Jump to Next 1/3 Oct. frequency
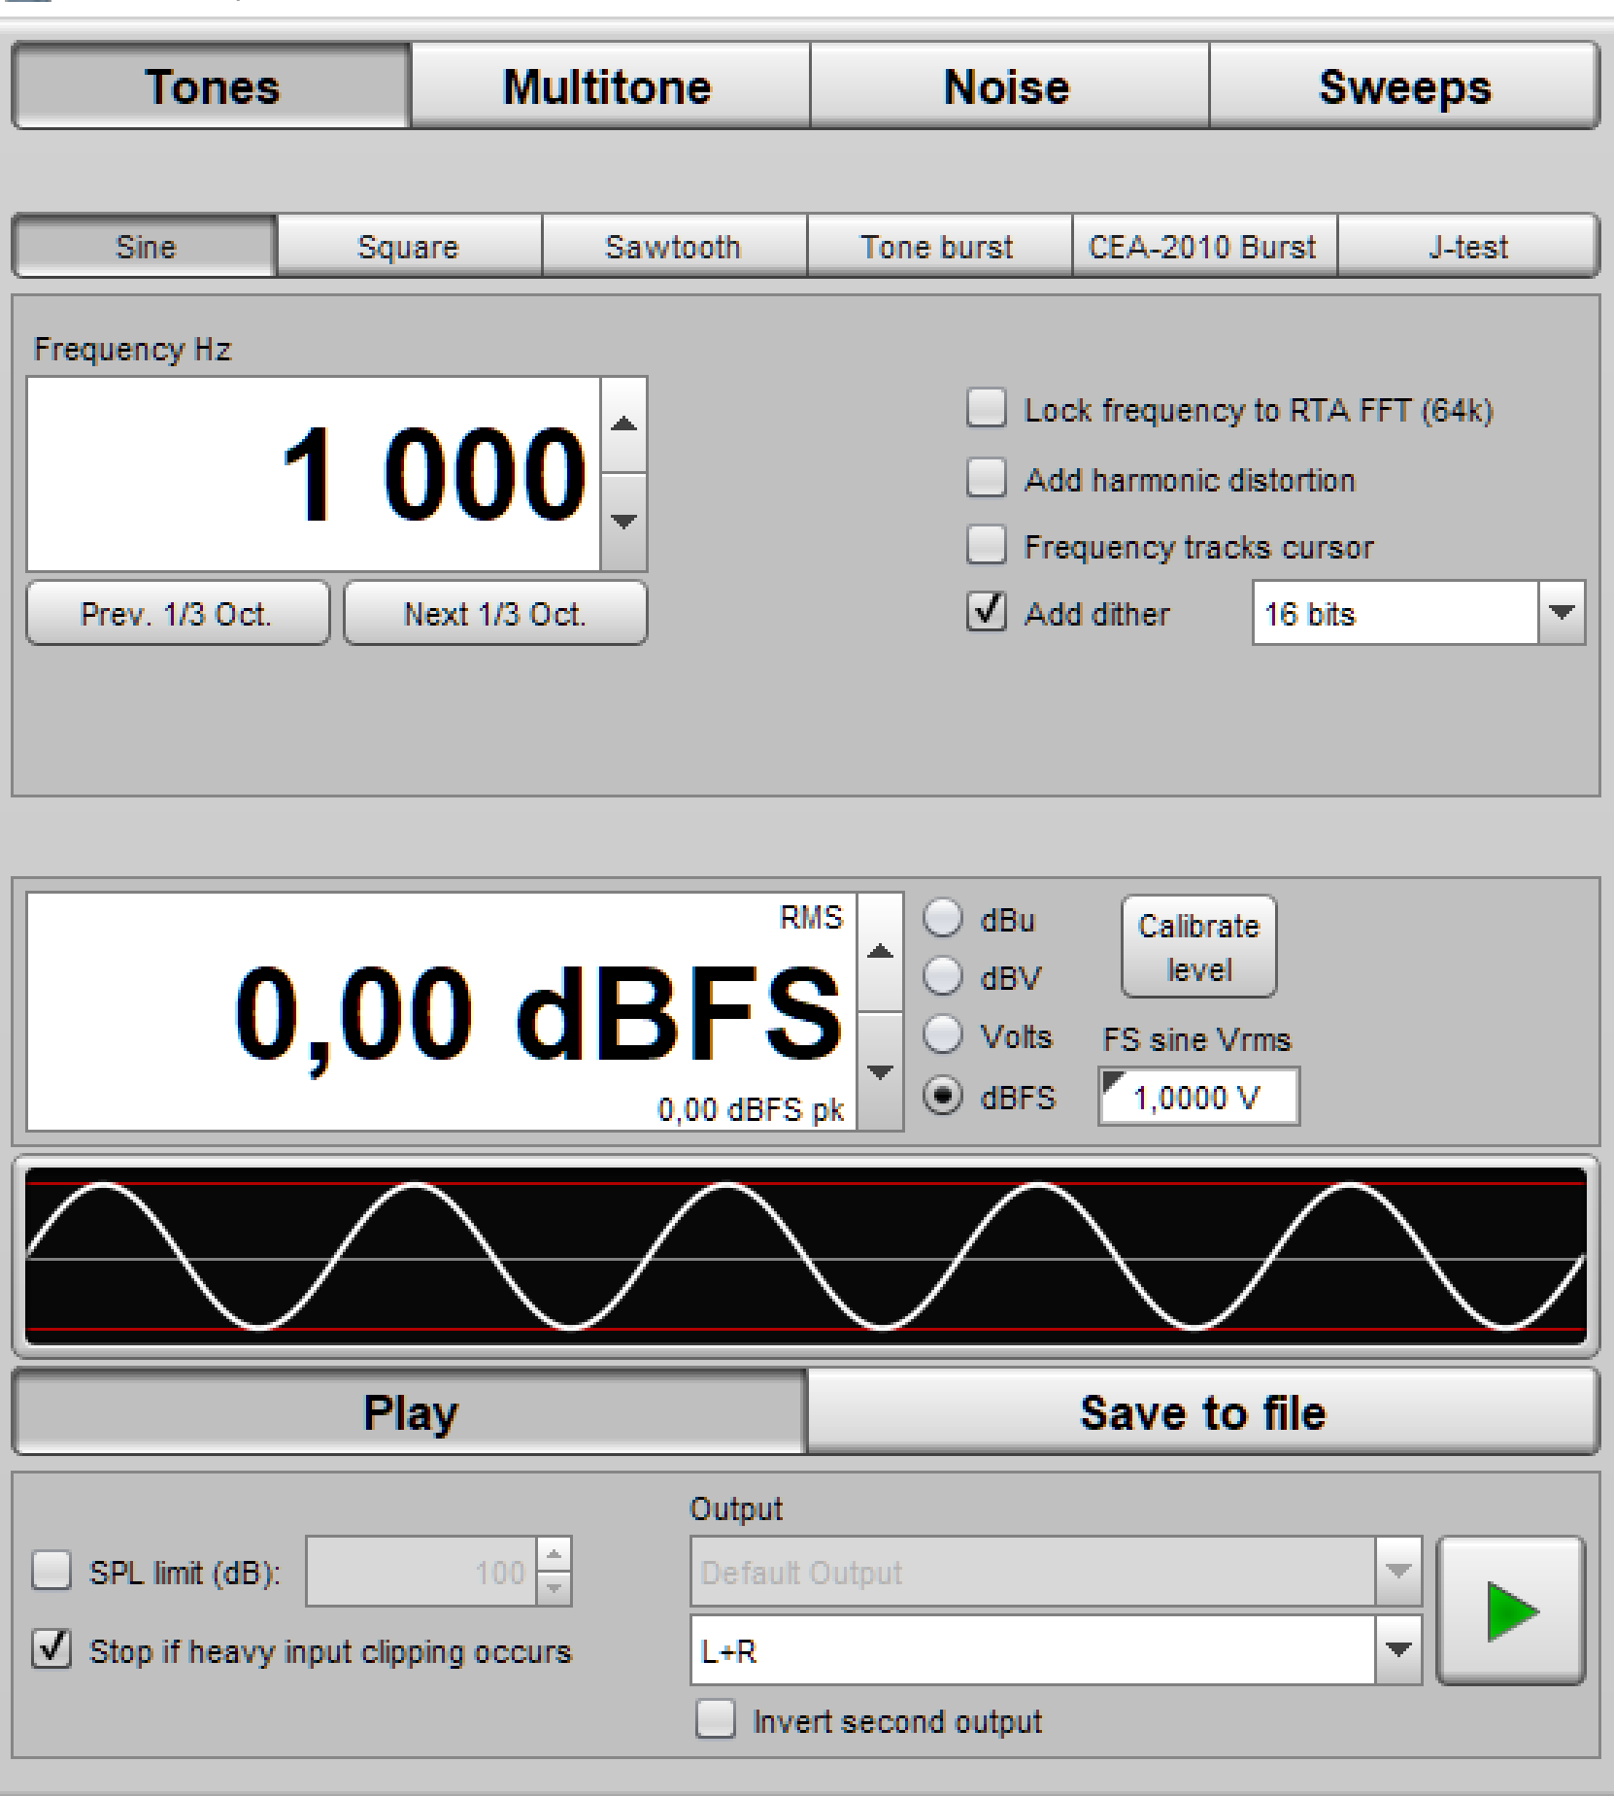This screenshot has width=1614, height=1796. point(494,614)
